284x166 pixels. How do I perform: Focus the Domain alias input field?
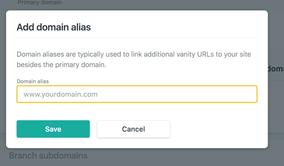point(137,94)
